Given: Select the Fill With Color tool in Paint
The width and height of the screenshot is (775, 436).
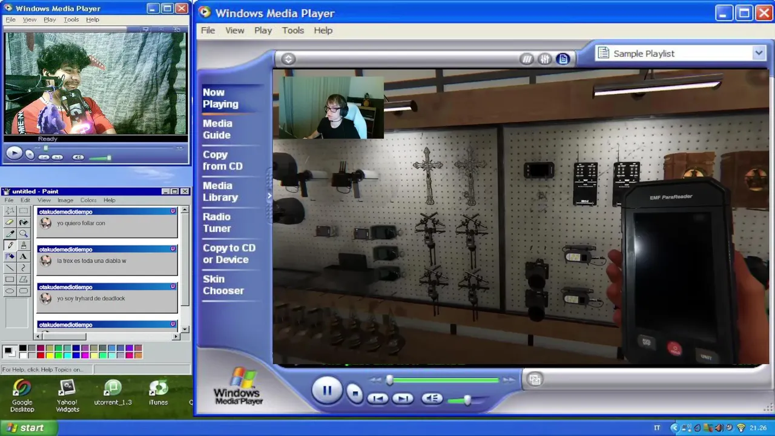Looking at the screenshot, I should click(23, 222).
